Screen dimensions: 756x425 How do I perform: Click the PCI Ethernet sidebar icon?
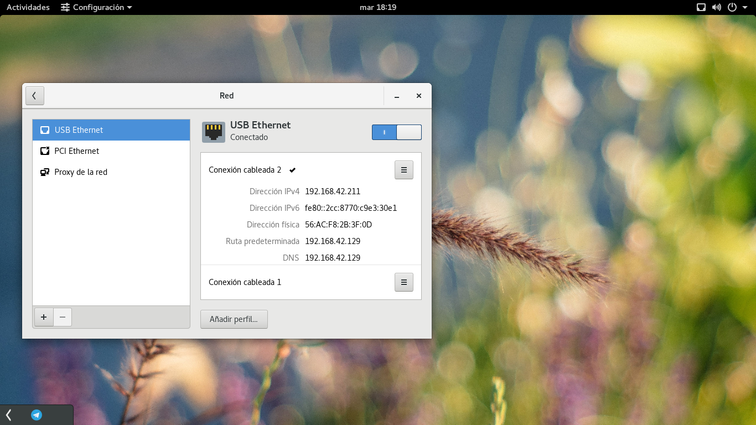[x=45, y=151]
